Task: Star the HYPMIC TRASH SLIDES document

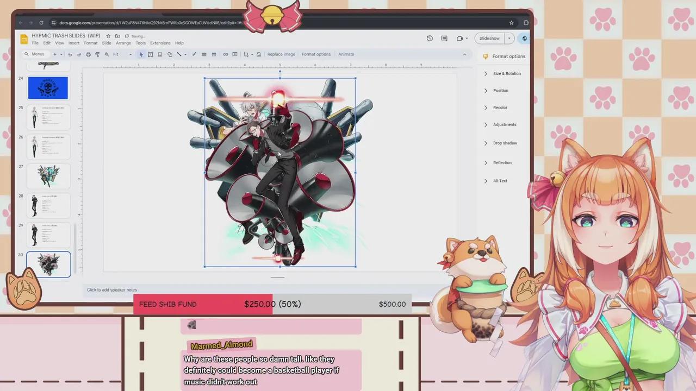Action: coord(108,36)
